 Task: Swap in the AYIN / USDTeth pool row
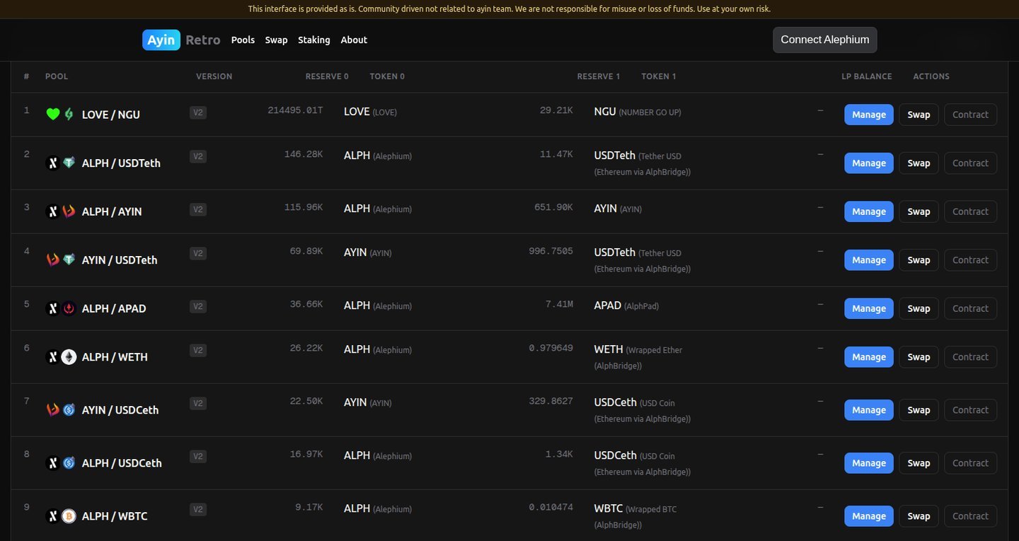(919, 260)
